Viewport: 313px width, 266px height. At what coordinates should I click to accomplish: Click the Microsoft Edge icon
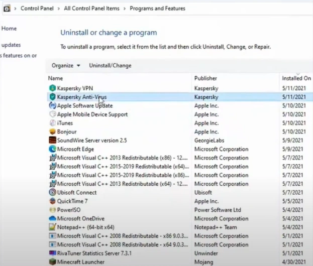[x=52, y=149]
